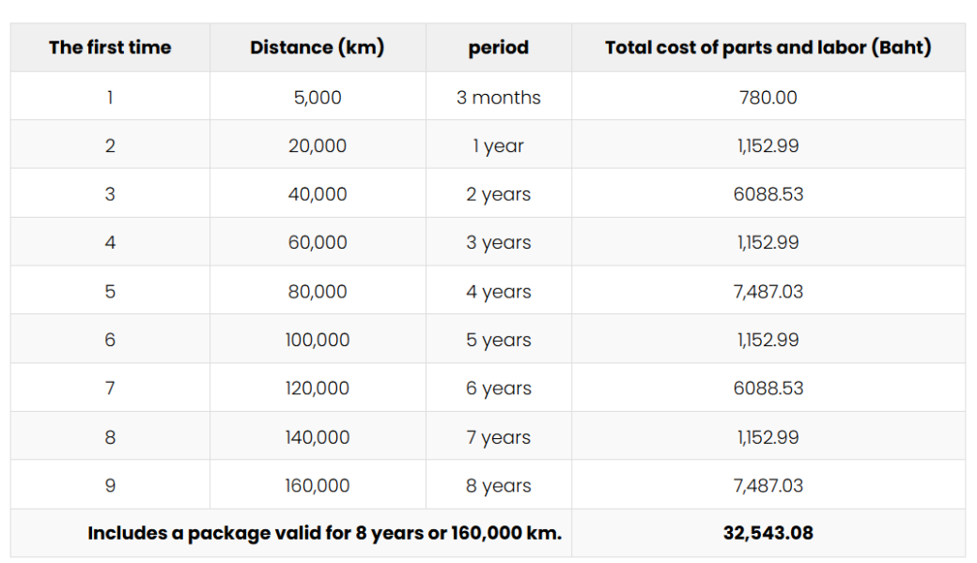Screen dimensions: 977x563
Task: Click the 780.00 cost cell
Action: pos(768,97)
